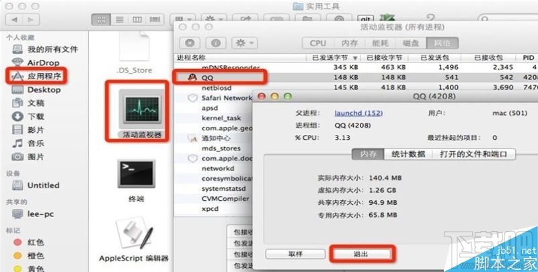The width and height of the screenshot is (538, 272).
Task: Open Activity Monitor gear dropdown menu
Action: [x=245, y=43]
